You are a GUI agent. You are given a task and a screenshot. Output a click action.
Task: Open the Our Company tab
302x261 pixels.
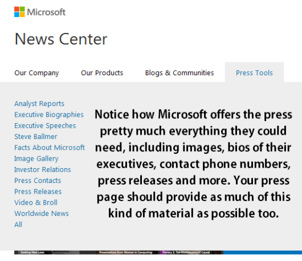coord(36,73)
